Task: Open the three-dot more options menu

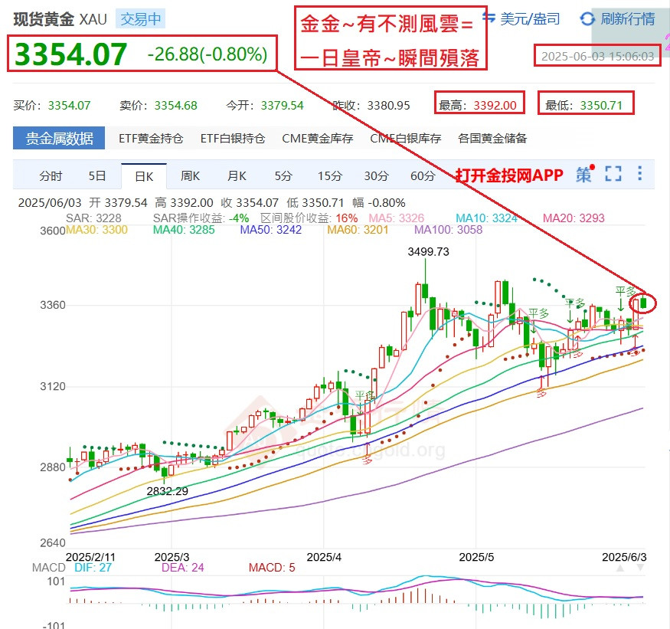Action: [639, 173]
